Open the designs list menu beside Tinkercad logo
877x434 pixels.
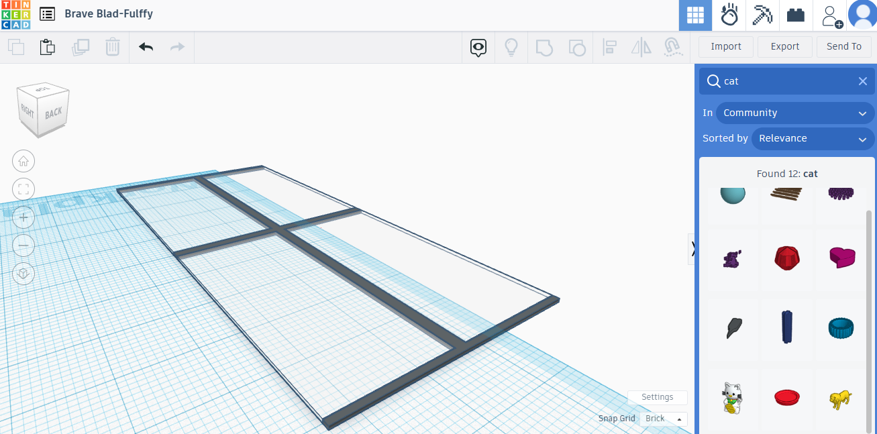pos(46,13)
